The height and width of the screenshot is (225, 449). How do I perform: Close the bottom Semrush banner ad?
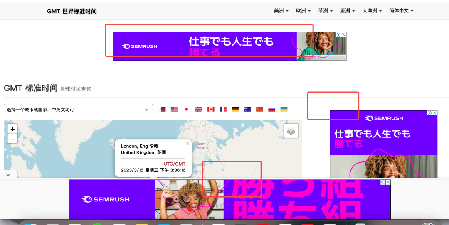[x=388, y=182]
